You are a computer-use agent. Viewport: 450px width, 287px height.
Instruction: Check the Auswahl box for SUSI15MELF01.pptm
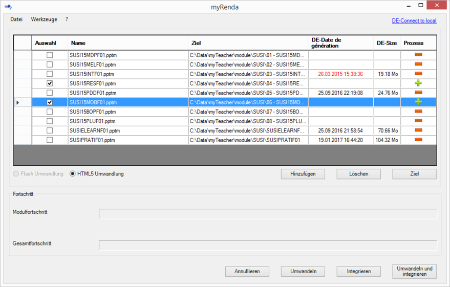[50, 64]
